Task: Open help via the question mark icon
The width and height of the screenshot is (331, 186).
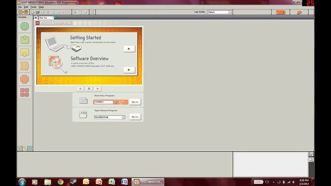Action: [x=311, y=154]
